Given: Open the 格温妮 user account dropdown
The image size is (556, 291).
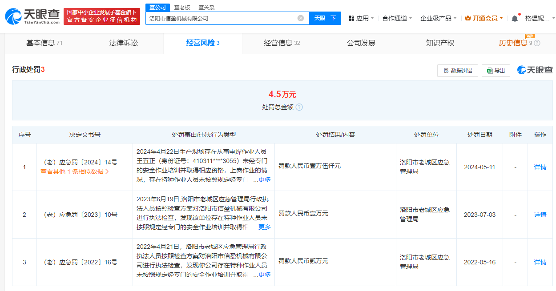Looking at the screenshot, I should click(540, 18).
